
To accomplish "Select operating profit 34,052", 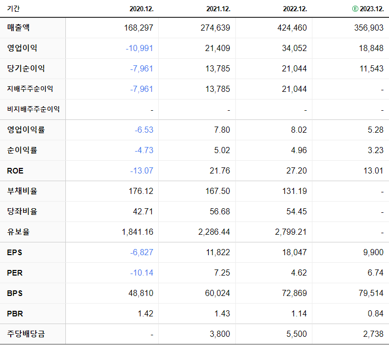I will coord(294,48).
